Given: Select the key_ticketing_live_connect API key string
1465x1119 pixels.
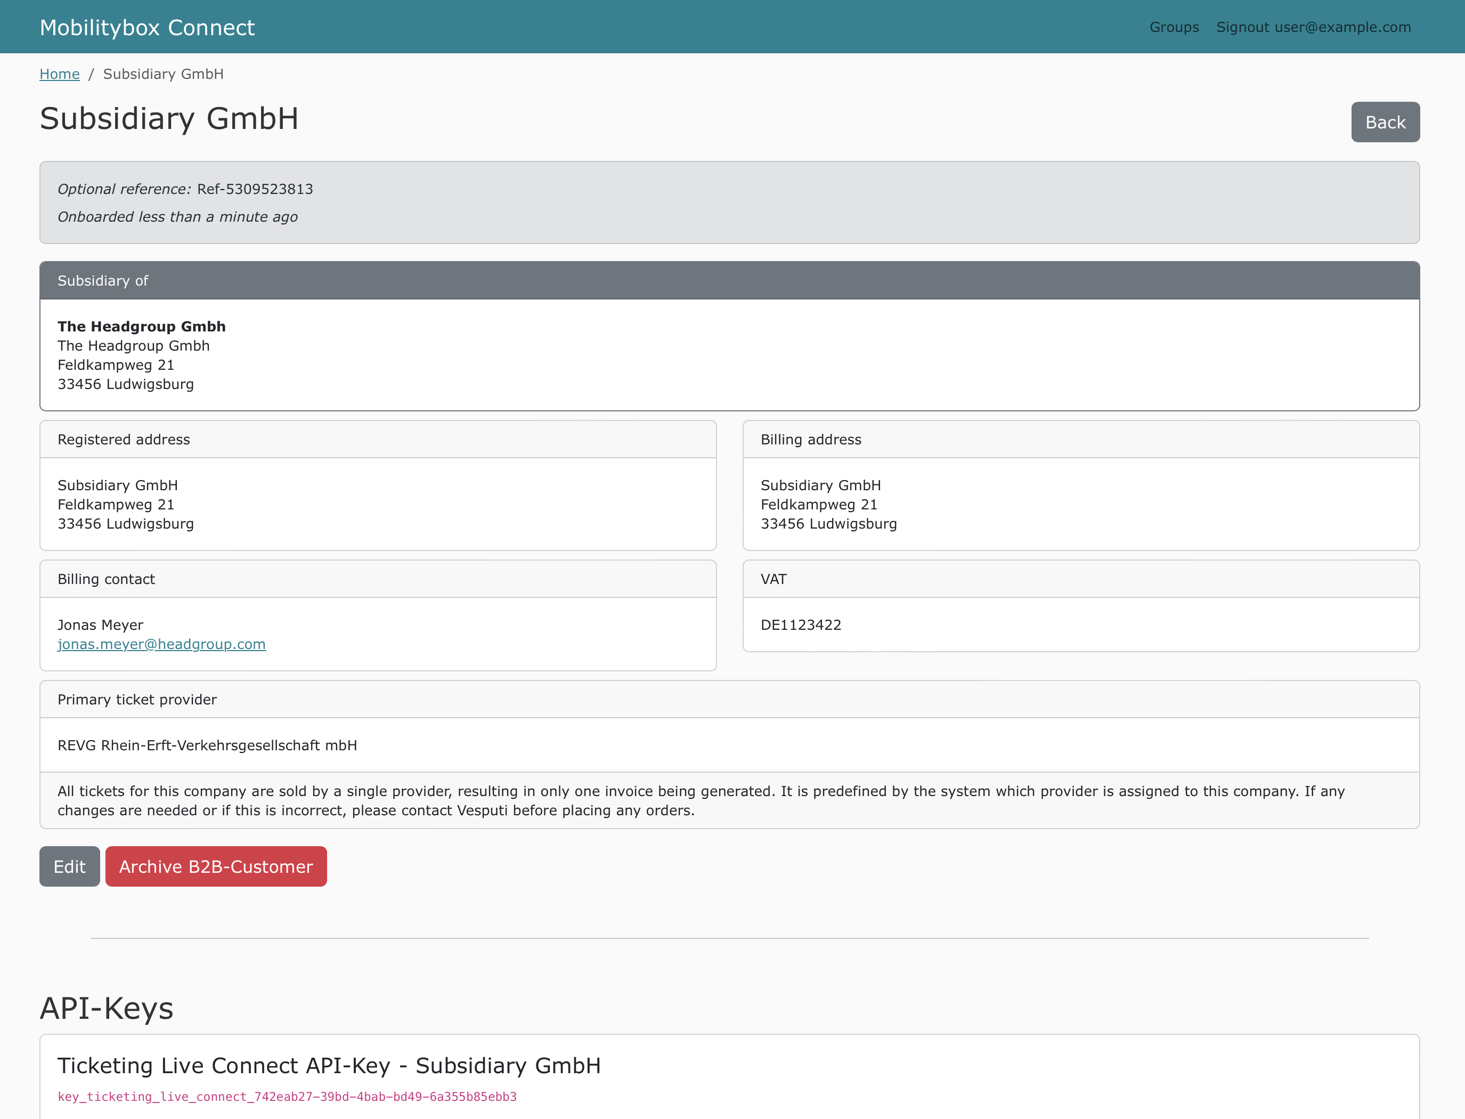Looking at the screenshot, I should click(287, 1097).
